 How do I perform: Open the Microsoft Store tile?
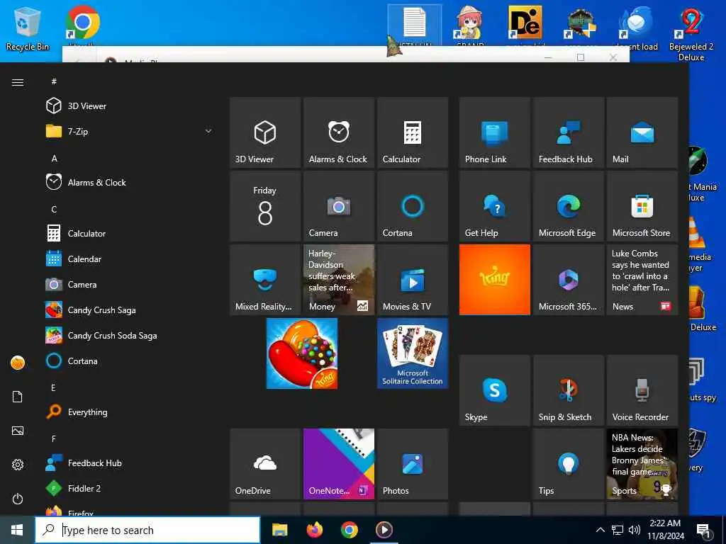point(642,206)
